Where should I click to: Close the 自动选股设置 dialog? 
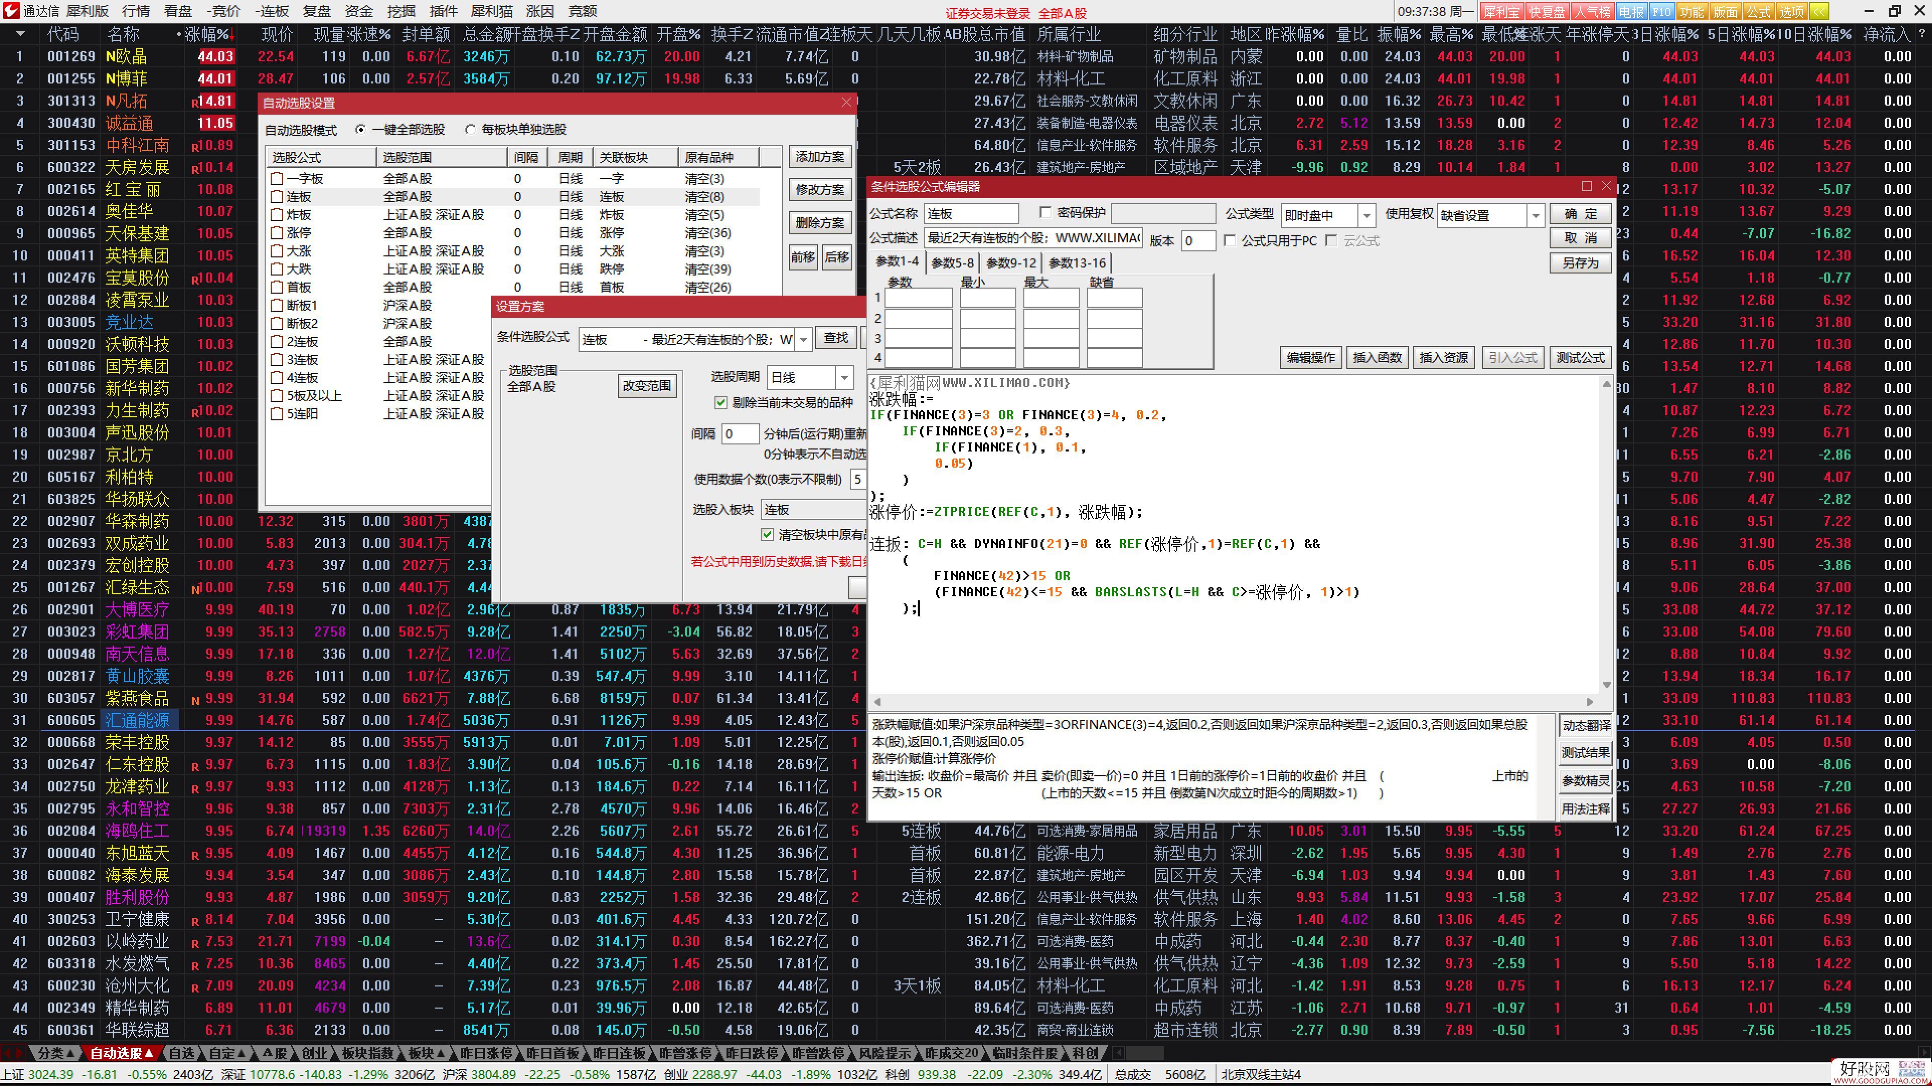tap(847, 102)
